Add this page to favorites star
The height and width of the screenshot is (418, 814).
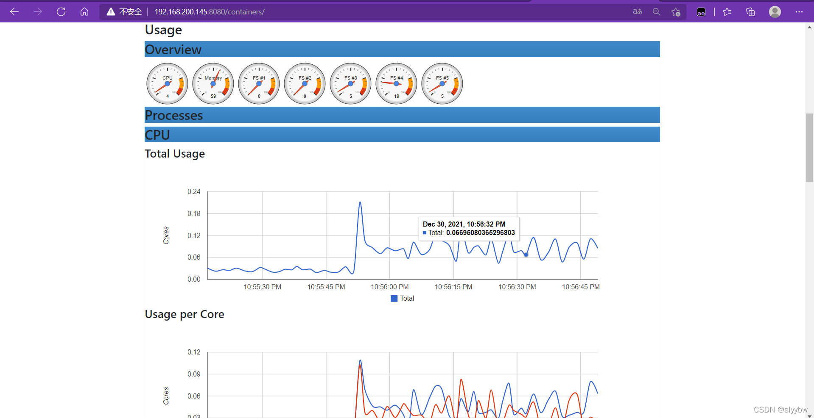coord(676,12)
